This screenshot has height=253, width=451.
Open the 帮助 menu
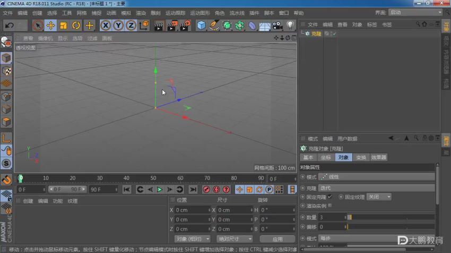coord(299,13)
